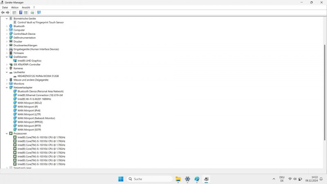This screenshot has height=184, width=327.
Task: Select the ControlVault Device category
Action: (x=25, y=34)
